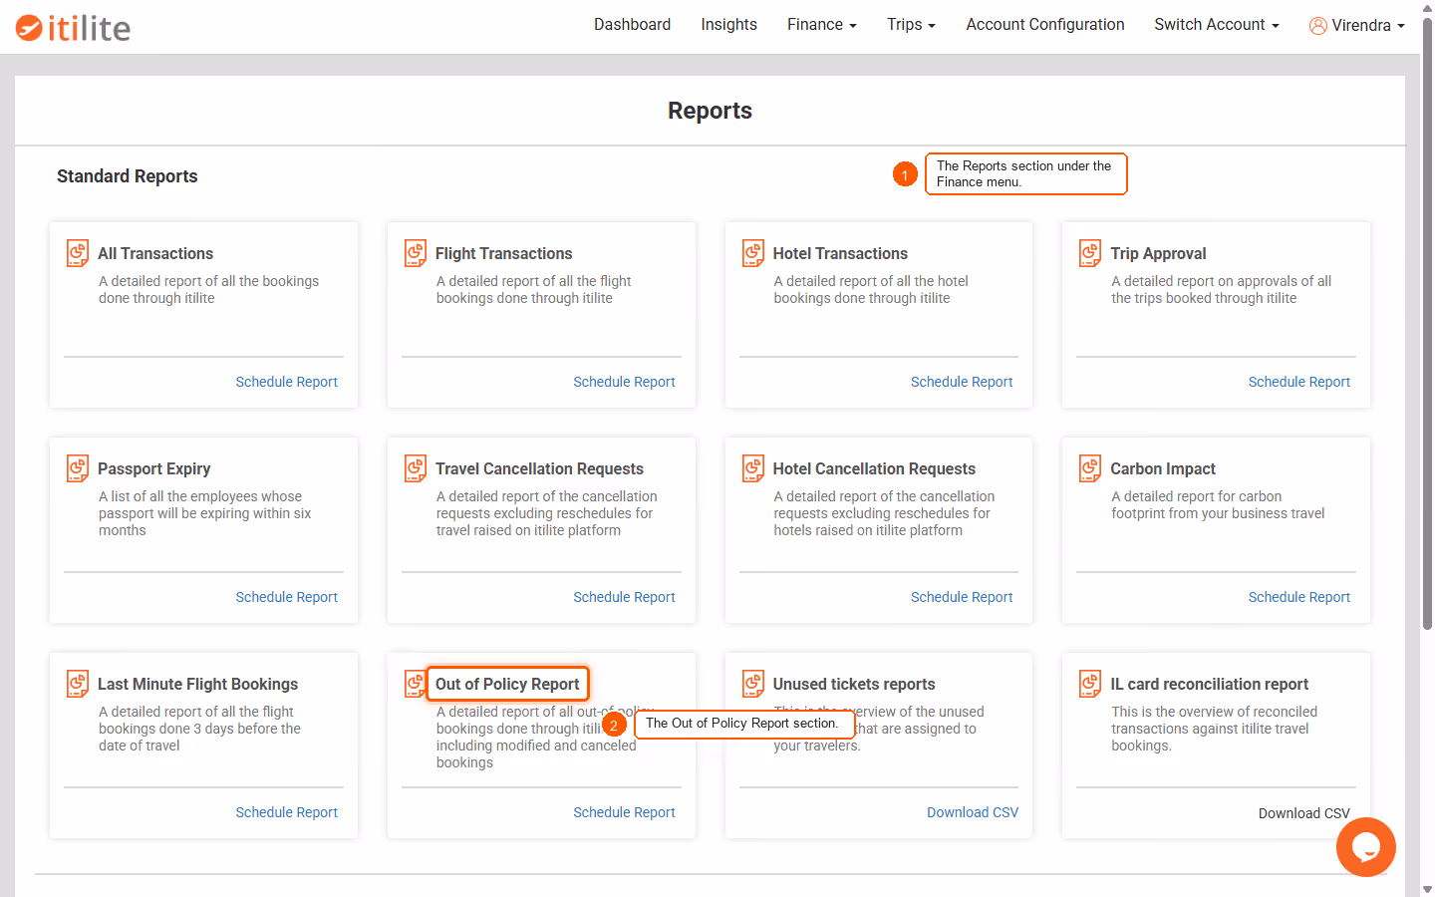This screenshot has width=1435, height=897.
Task: Click the Flight Transactions report icon
Action: [416, 253]
